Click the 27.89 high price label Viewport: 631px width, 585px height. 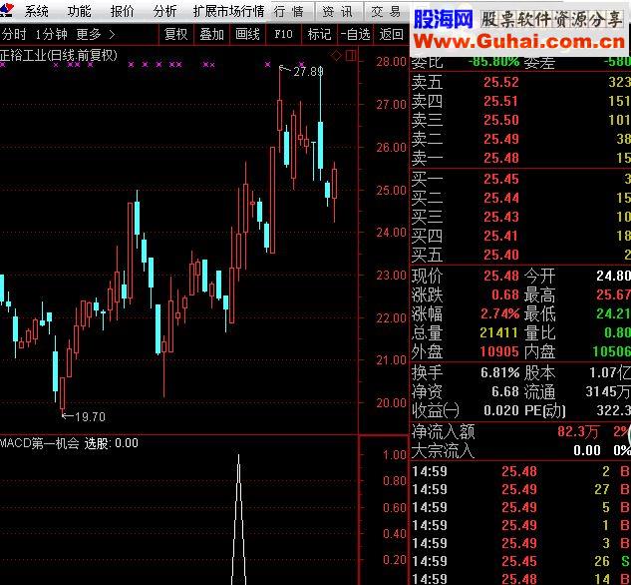(308, 72)
